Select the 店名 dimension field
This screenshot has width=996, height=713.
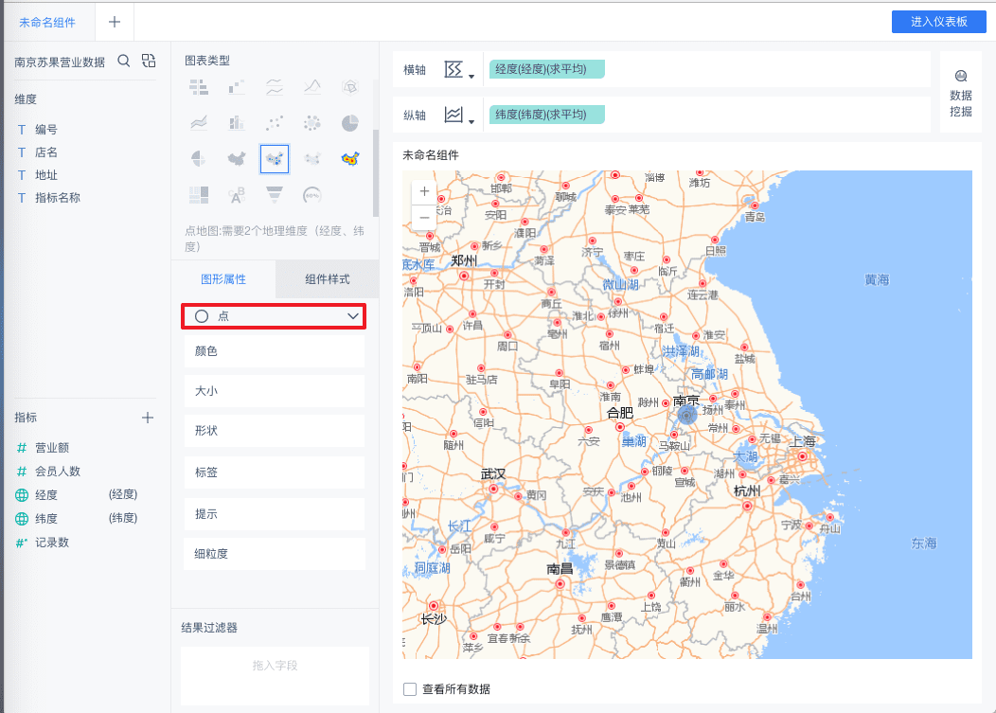coord(45,152)
